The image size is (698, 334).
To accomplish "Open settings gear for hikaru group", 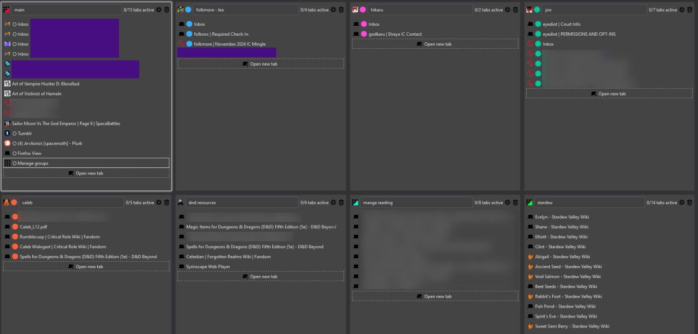I will pos(508,10).
